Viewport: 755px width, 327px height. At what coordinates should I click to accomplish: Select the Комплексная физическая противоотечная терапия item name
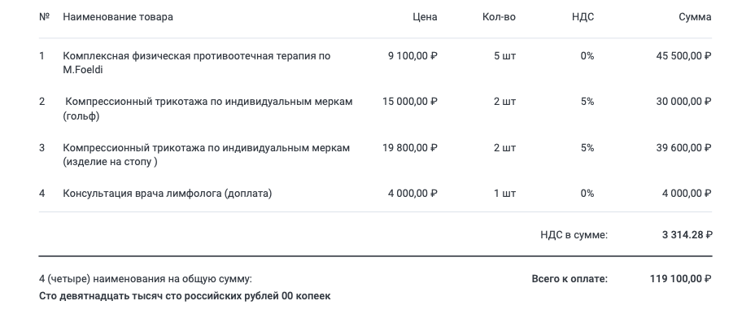point(196,63)
